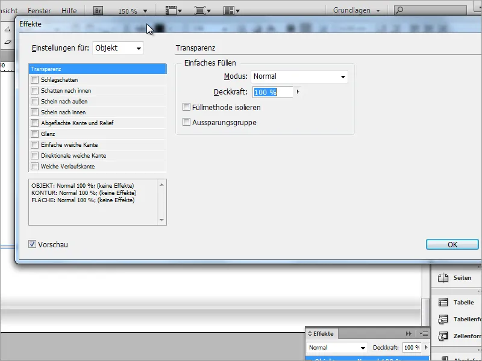This screenshot has width=482, height=361.
Task: Open the Modus blend mode dropdown
Action: click(299, 76)
